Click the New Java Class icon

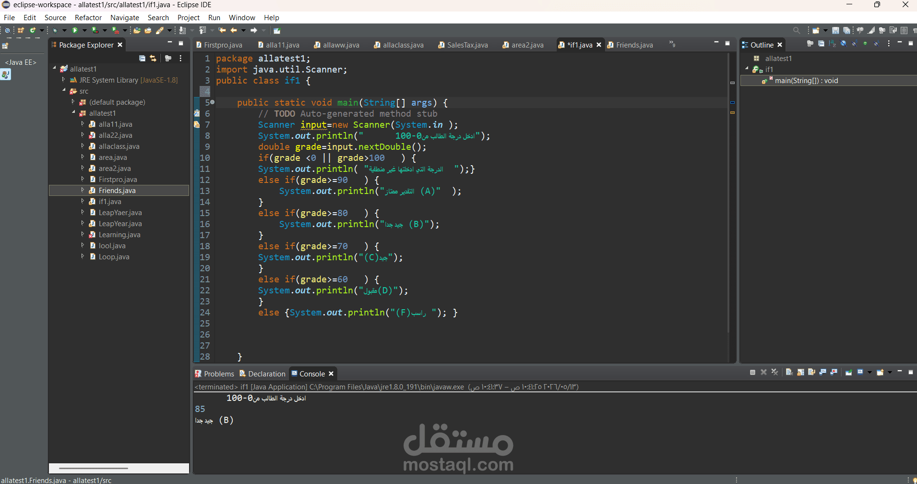33,30
